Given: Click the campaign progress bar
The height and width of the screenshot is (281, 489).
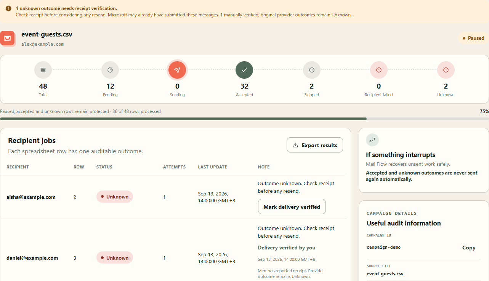Looking at the screenshot, I should pyautogui.click(x=244, y=119).
